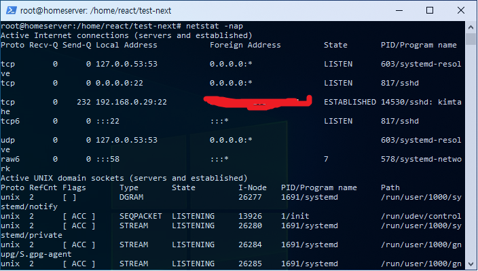Image resolution: width=478 pixels, height=271 pixels.
Task: Click the I-Node value '13926'
Action: (x=250, y=216)
